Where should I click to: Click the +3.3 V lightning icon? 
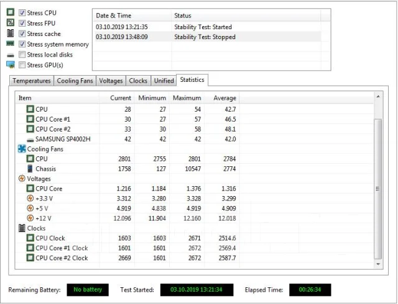point(30,199)
